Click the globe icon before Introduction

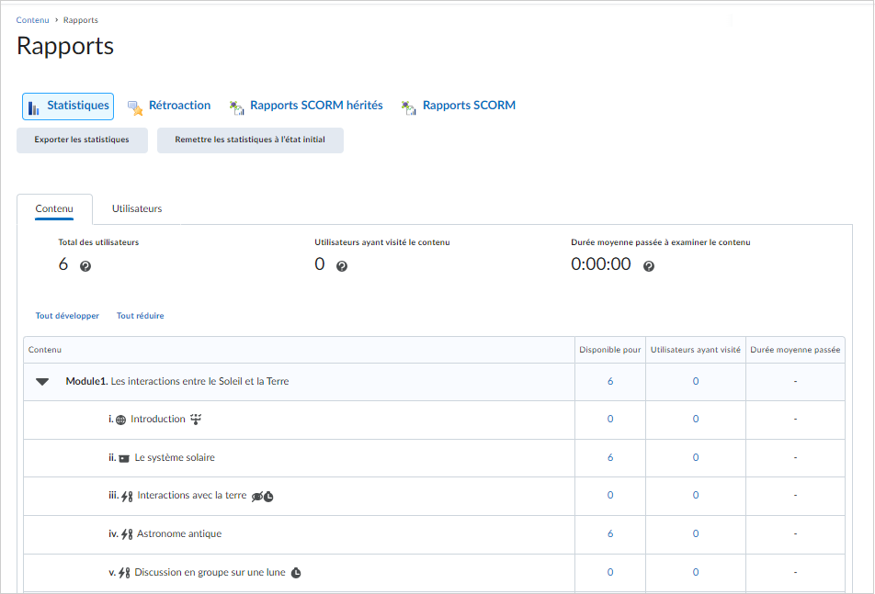(121, 420)
